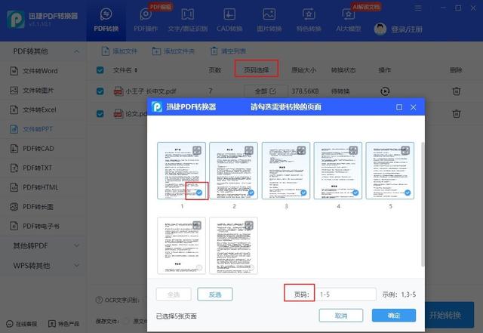The width and height of the screenshot is (483, 333).
Task: Enlarge page 5 thumbnail preview icon
Action: coord(405,150)
